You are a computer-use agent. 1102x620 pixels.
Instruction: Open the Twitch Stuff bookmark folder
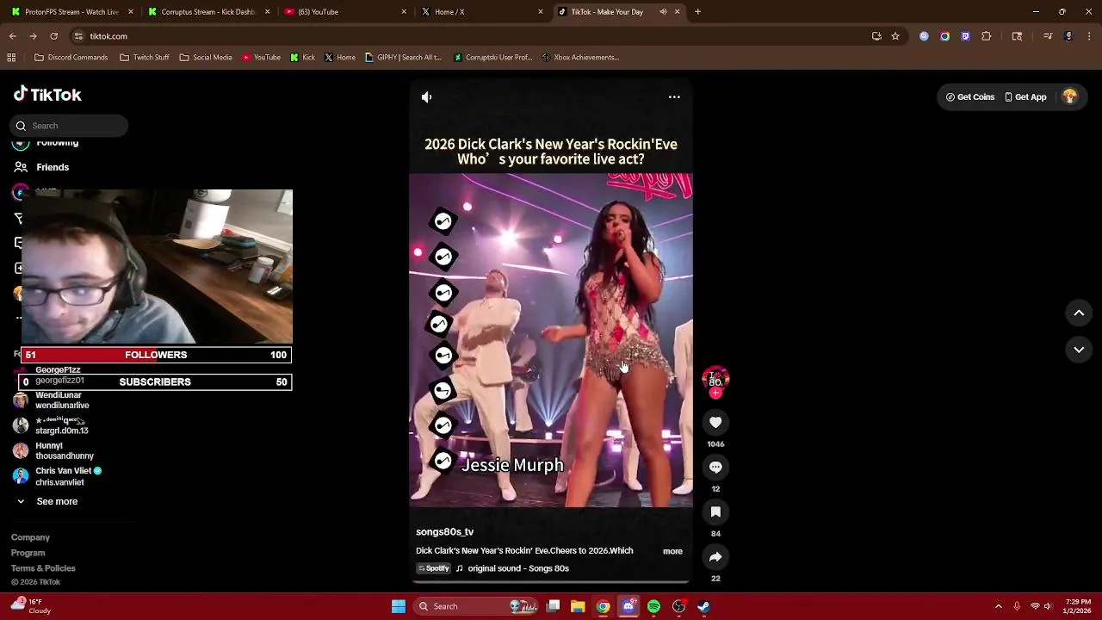click(x=144, y=58)
